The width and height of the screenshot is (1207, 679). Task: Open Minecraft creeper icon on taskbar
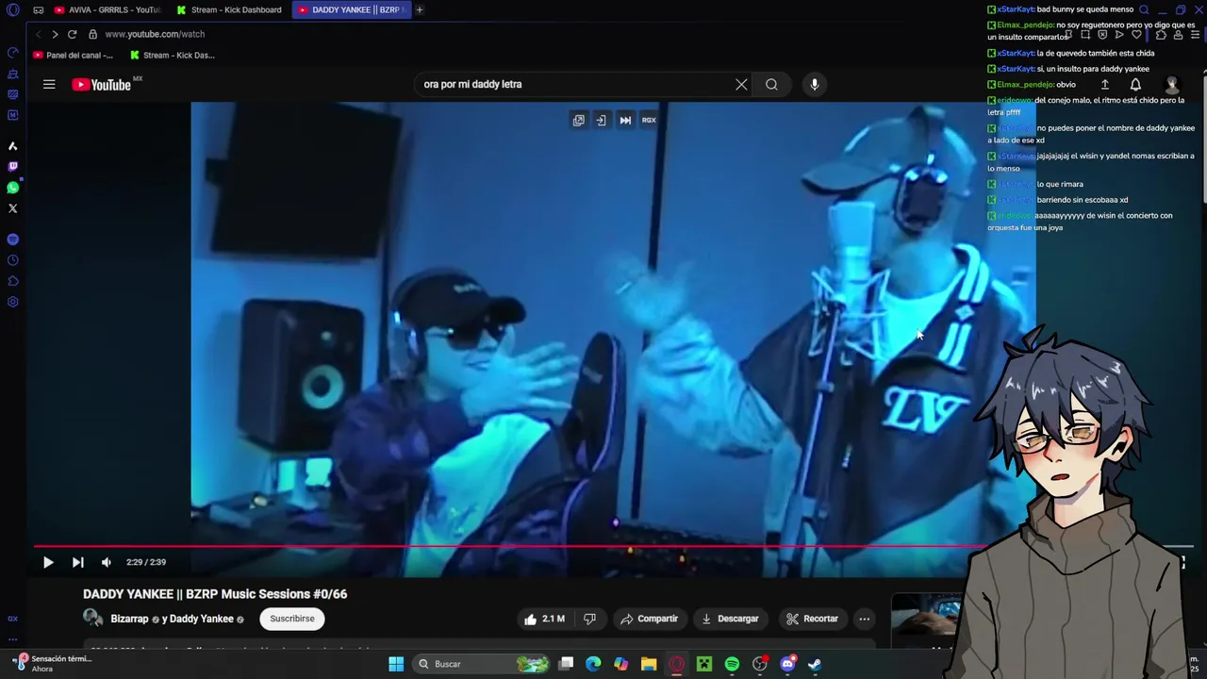tap(704, 664)
